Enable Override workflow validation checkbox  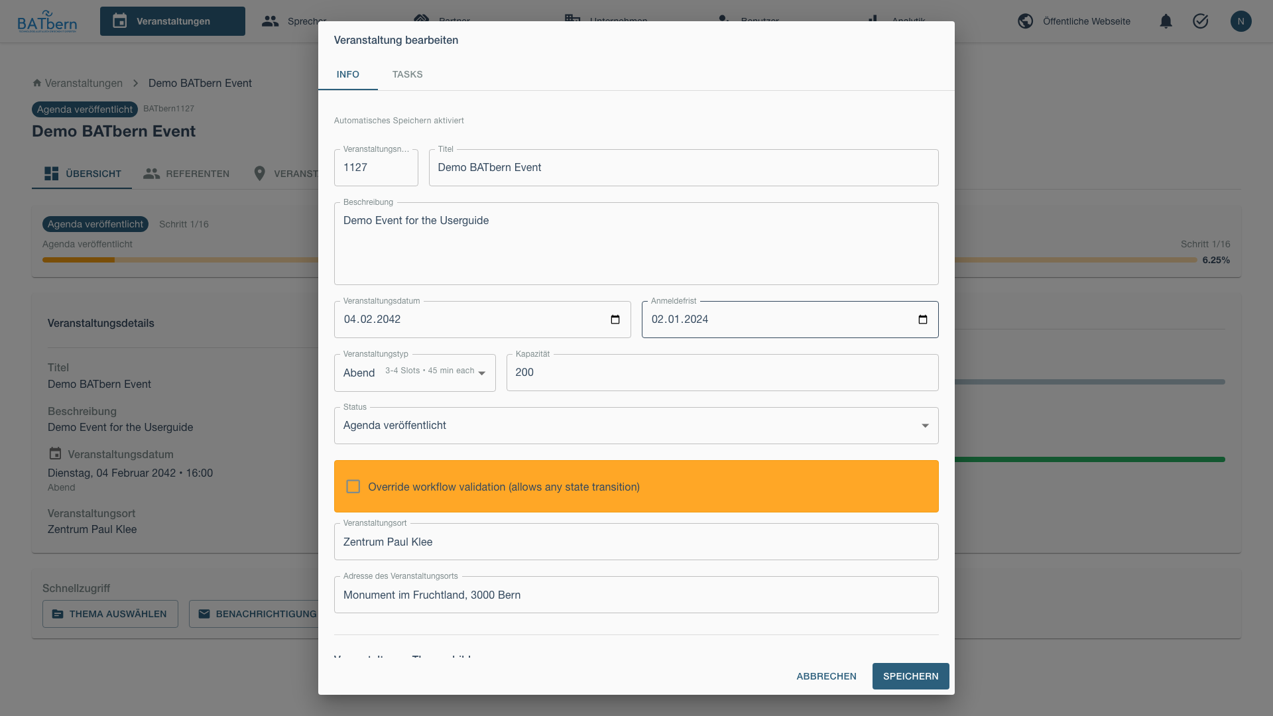pyautogui.click(x=353, y=487)
